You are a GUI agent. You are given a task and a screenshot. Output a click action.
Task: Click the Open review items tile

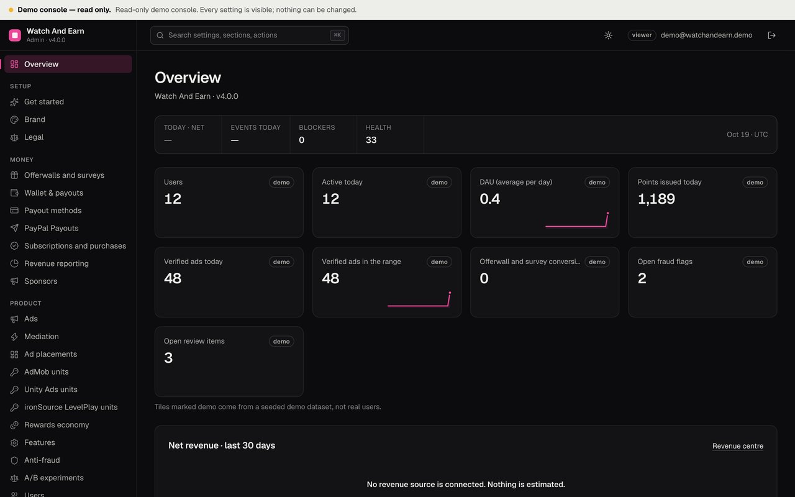(x=229, y=362)
